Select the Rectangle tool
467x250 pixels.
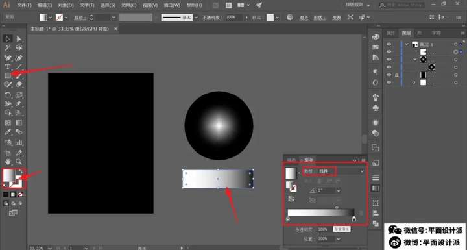tap(8, 76)
